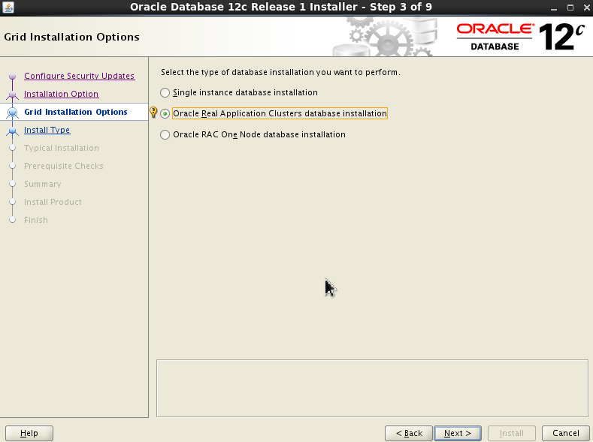Close the installer window
The width and height of the screenshot is (593, 442).
click(x=586, y=8)
